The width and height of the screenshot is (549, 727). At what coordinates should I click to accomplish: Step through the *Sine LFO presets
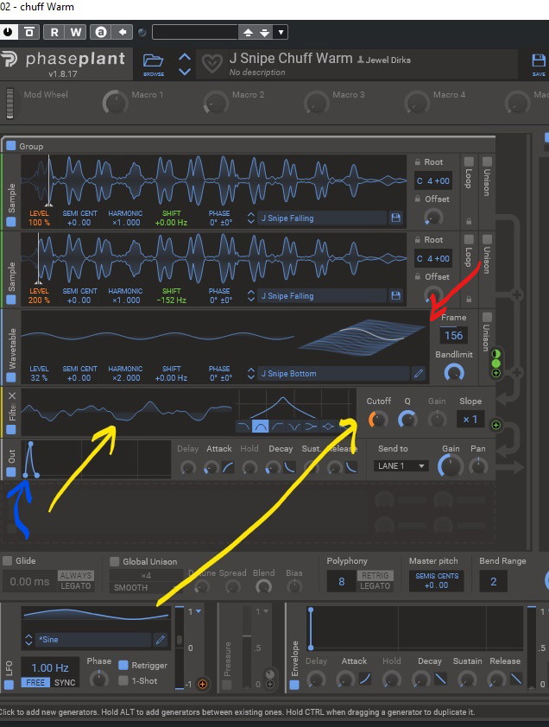28,640
